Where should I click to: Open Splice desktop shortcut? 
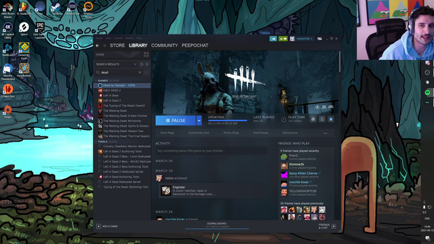tap(24, 29)
